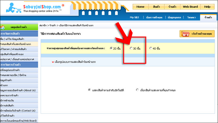Switch to the ข้อความถึงคุณ tab
The width and height of the screenshot is (218, 123).
(x=154, y=17)
